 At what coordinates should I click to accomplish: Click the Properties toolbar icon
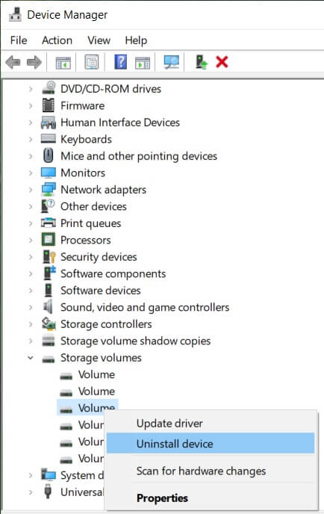click(x=92, y=61)
